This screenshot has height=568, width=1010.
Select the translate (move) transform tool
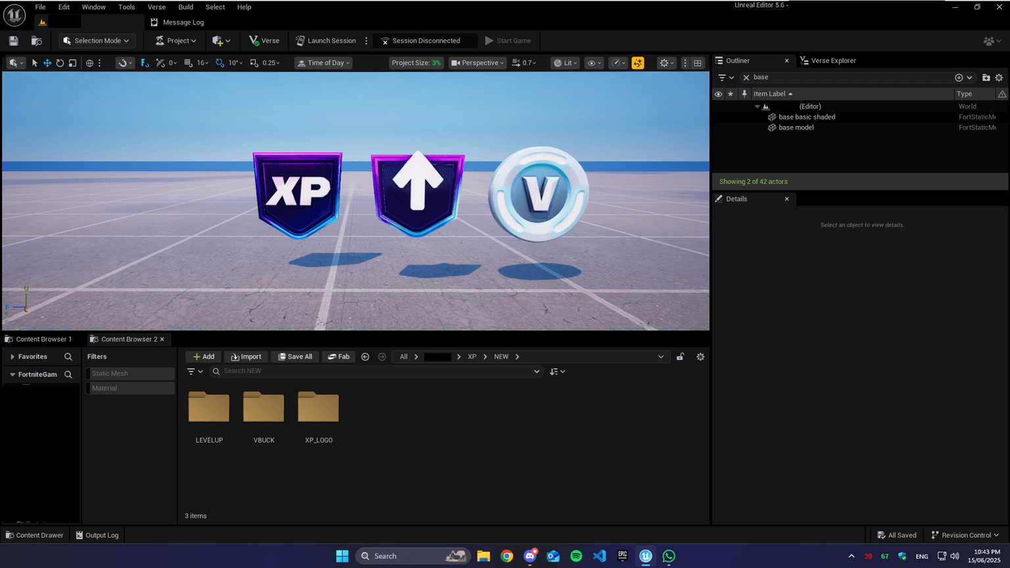47,63
